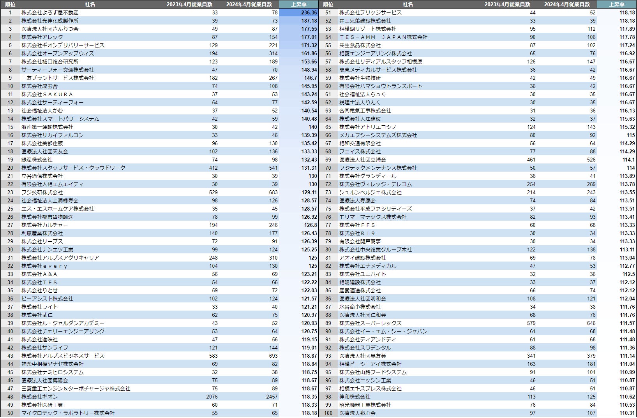
Task: Click 社会福祉法人かむ name cell
Action: [x=42, y=111]
